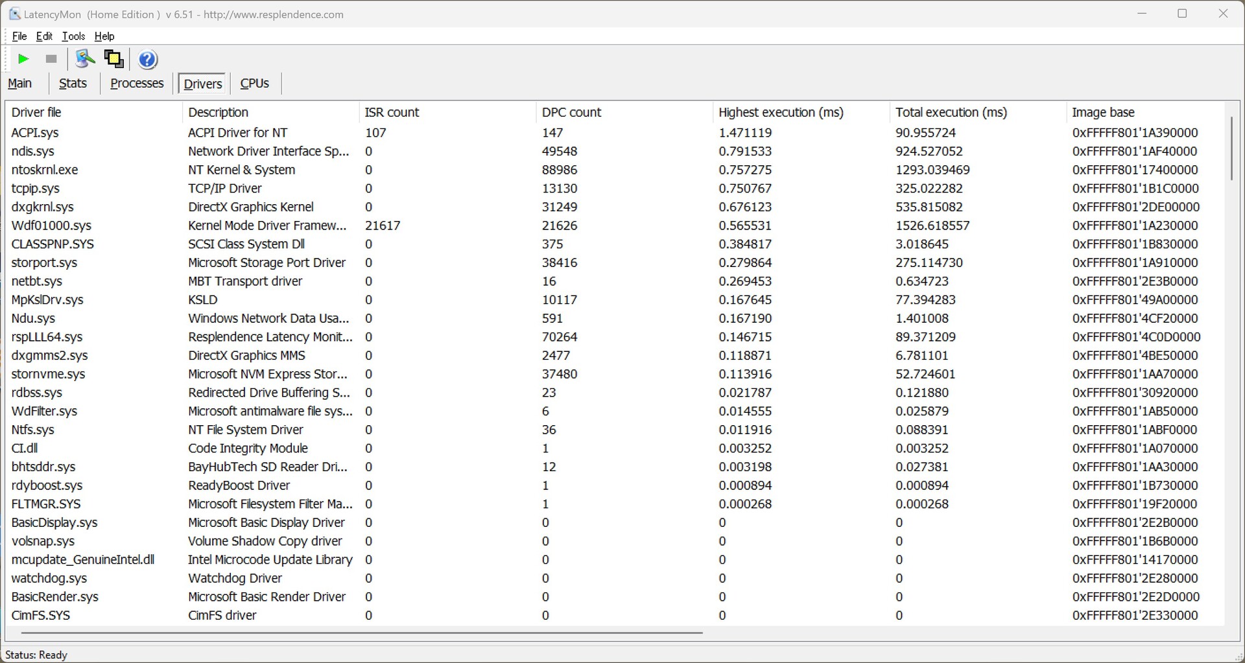Sort by Highest execution (ms) column header
The image size is (1245, 663).
click(781, 112)
